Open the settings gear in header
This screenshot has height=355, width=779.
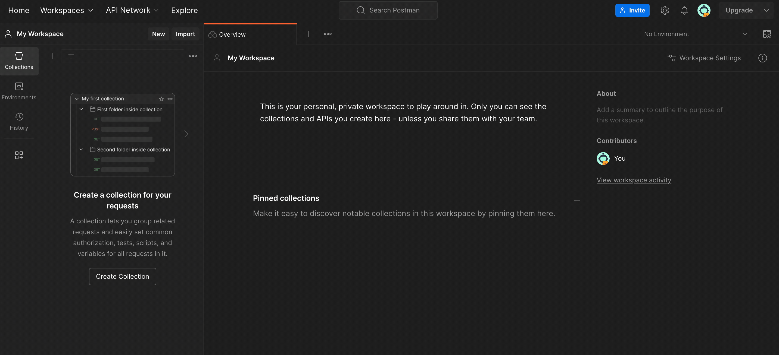664,10
